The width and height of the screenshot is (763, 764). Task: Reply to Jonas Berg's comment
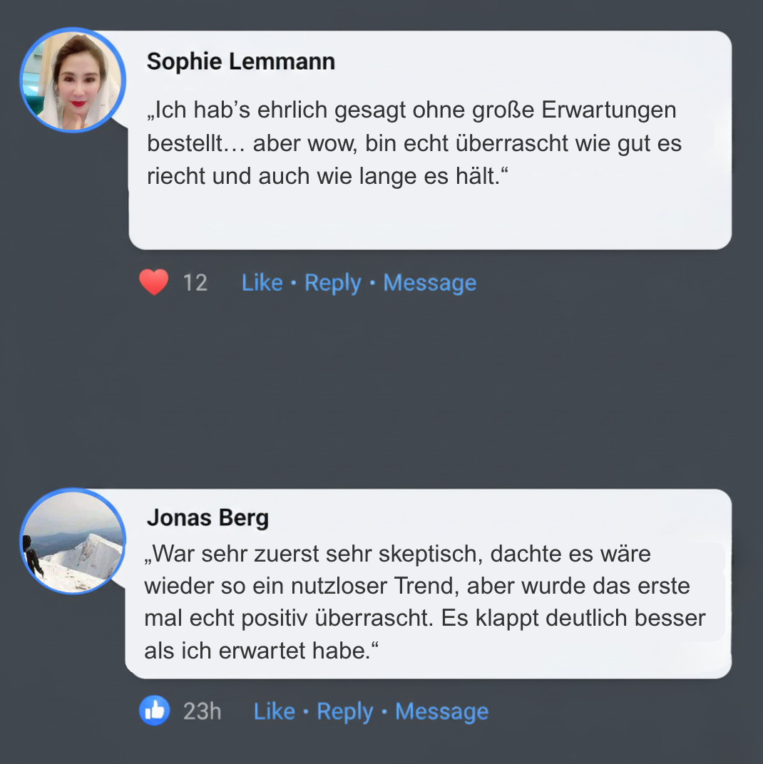[x=344, y=711]
